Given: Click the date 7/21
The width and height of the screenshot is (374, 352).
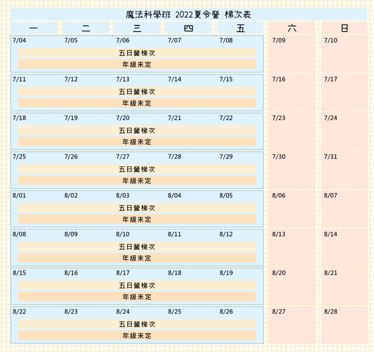Looking at the screenshot, I should click(174, 118).
